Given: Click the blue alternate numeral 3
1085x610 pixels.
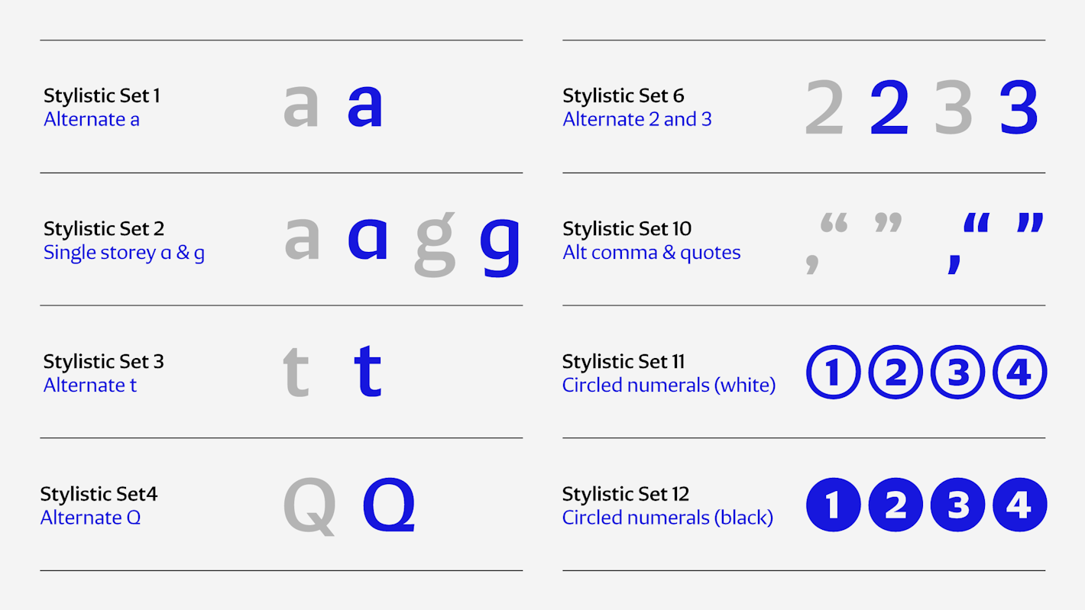Looking at the screenshot, I should pos(1020,107).
